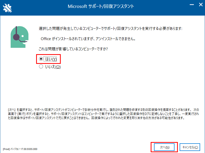Click the キャンセル(C) button
Screen dimensions: 205x153
tap(190, 147)
